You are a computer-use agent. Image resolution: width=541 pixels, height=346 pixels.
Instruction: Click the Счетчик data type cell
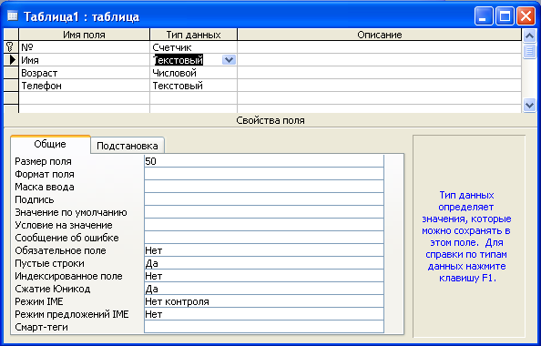194,47
